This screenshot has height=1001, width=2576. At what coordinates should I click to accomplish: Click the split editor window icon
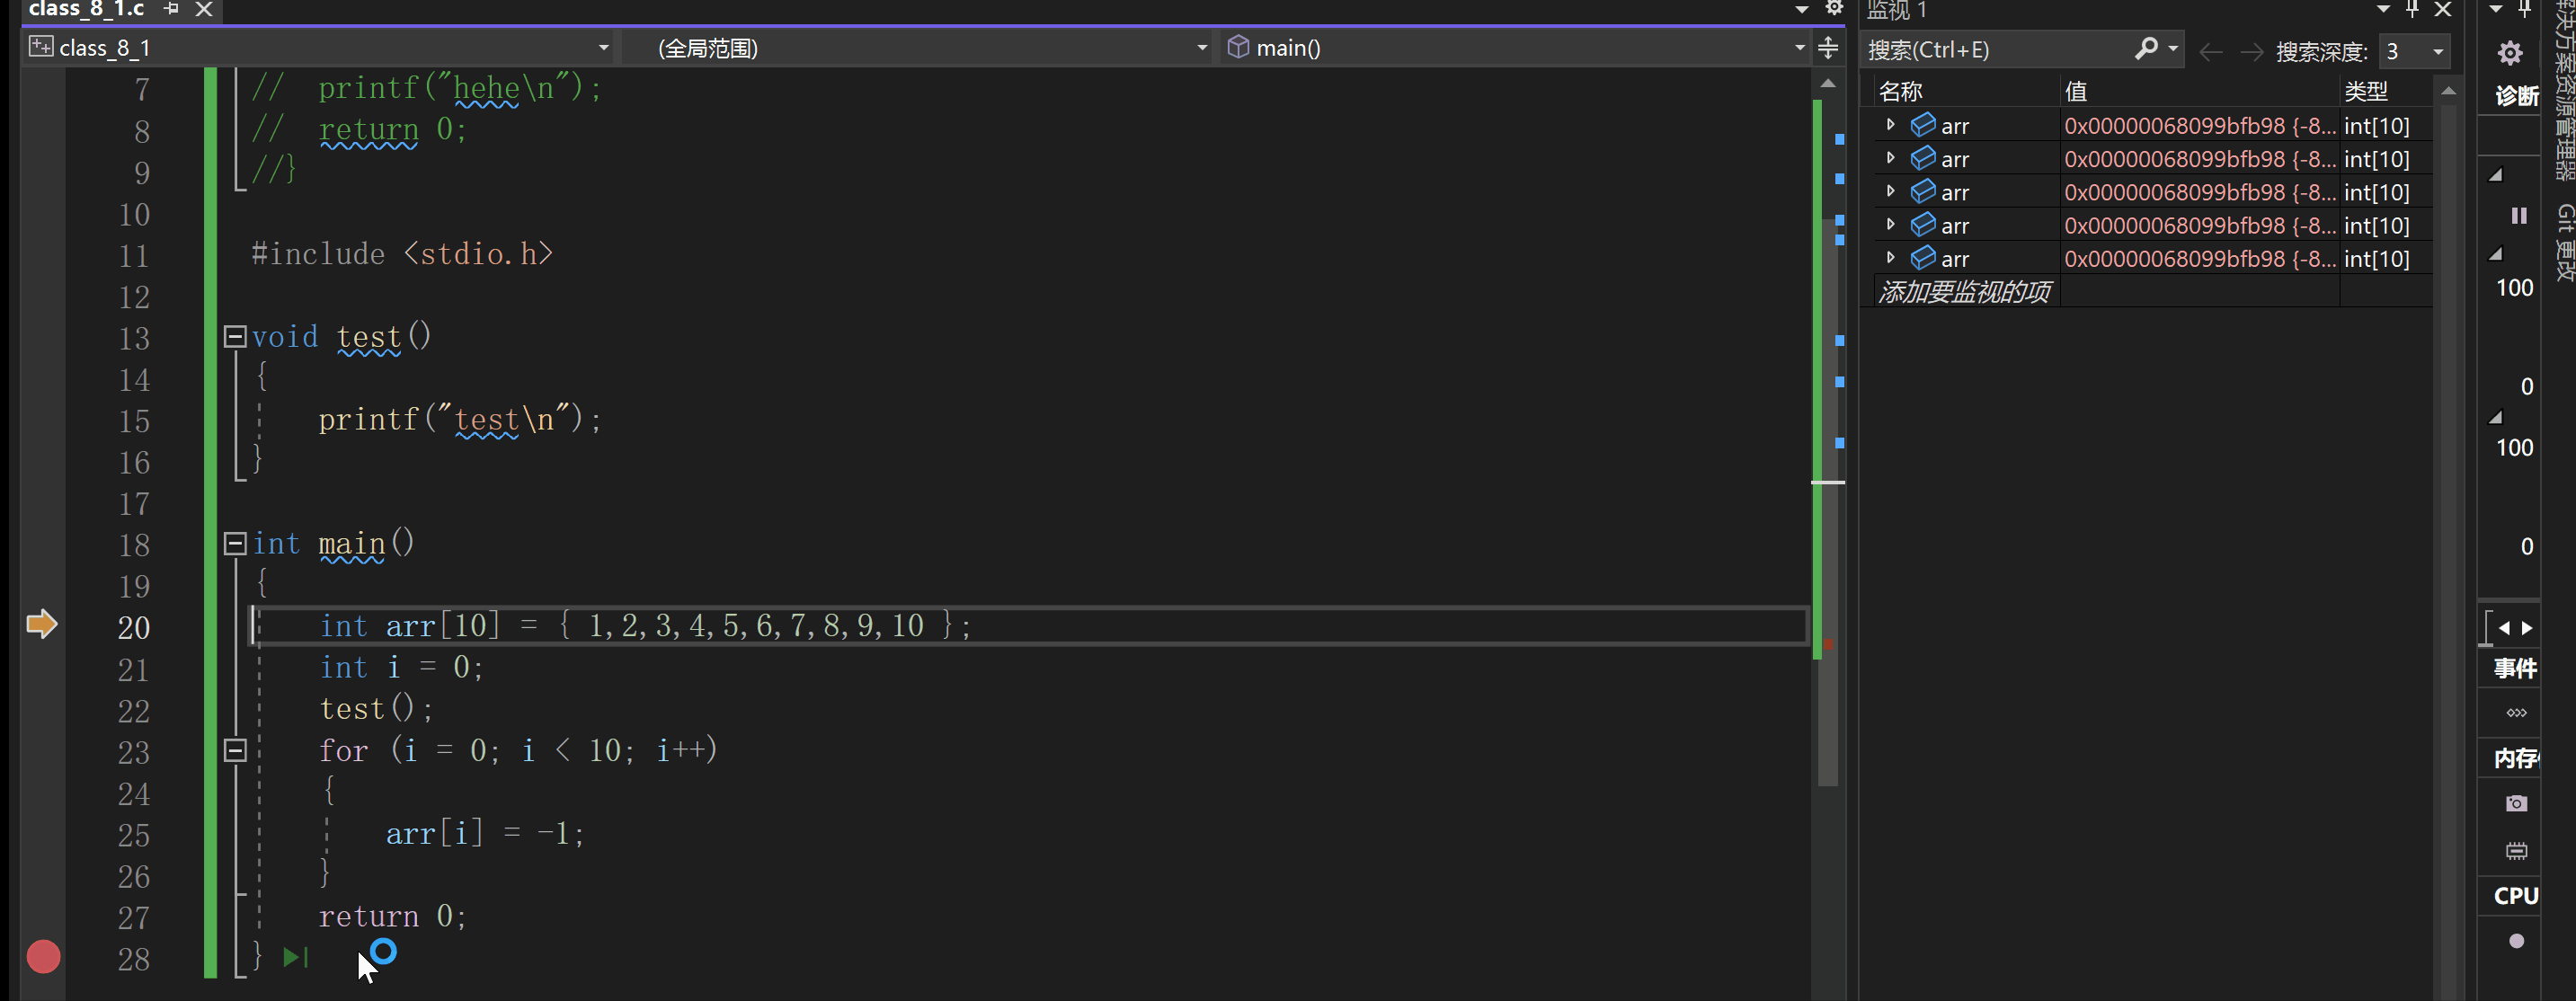pos(1828,48)
